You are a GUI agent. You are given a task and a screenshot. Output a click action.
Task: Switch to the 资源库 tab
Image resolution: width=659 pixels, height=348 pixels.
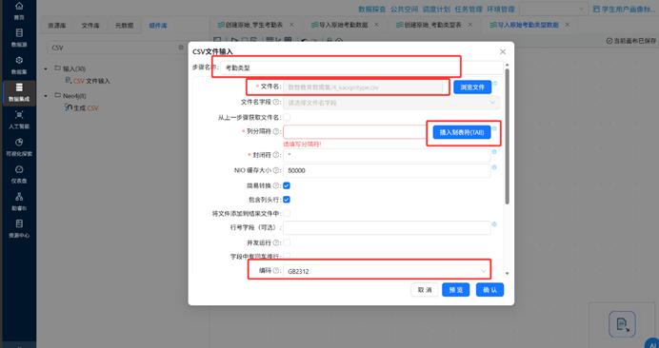tap(56, 26)
